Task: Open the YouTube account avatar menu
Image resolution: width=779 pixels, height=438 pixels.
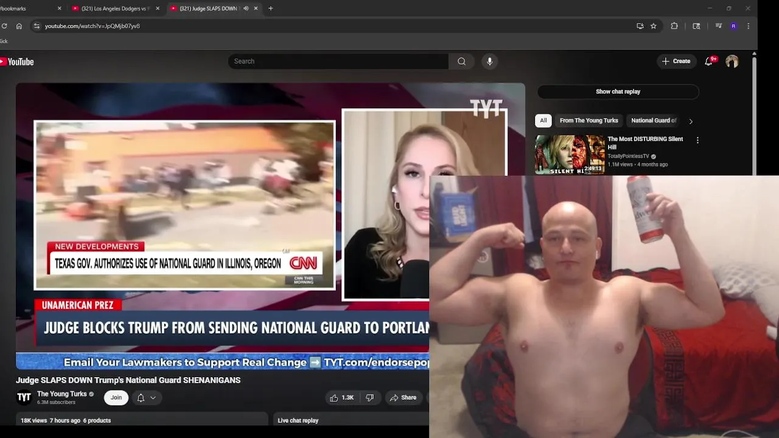Action: (x=732, y=61)
